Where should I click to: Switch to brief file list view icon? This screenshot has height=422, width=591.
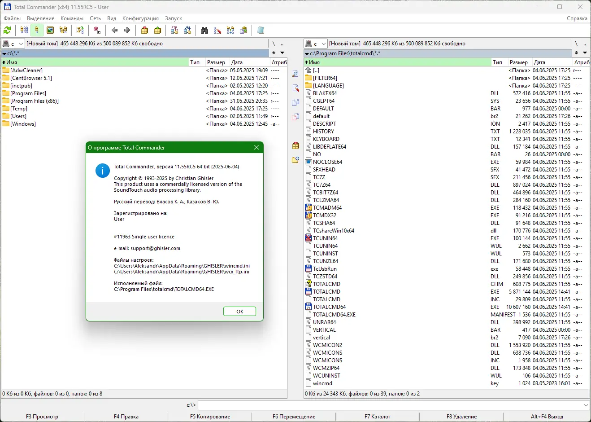point(24,30)
